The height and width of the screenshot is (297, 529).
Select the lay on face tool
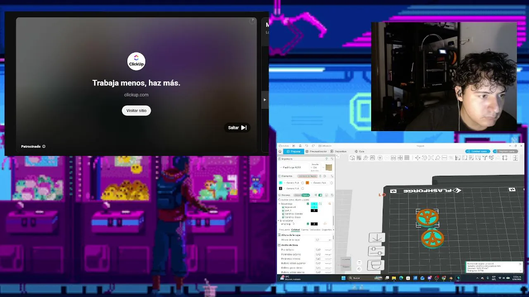438,158
